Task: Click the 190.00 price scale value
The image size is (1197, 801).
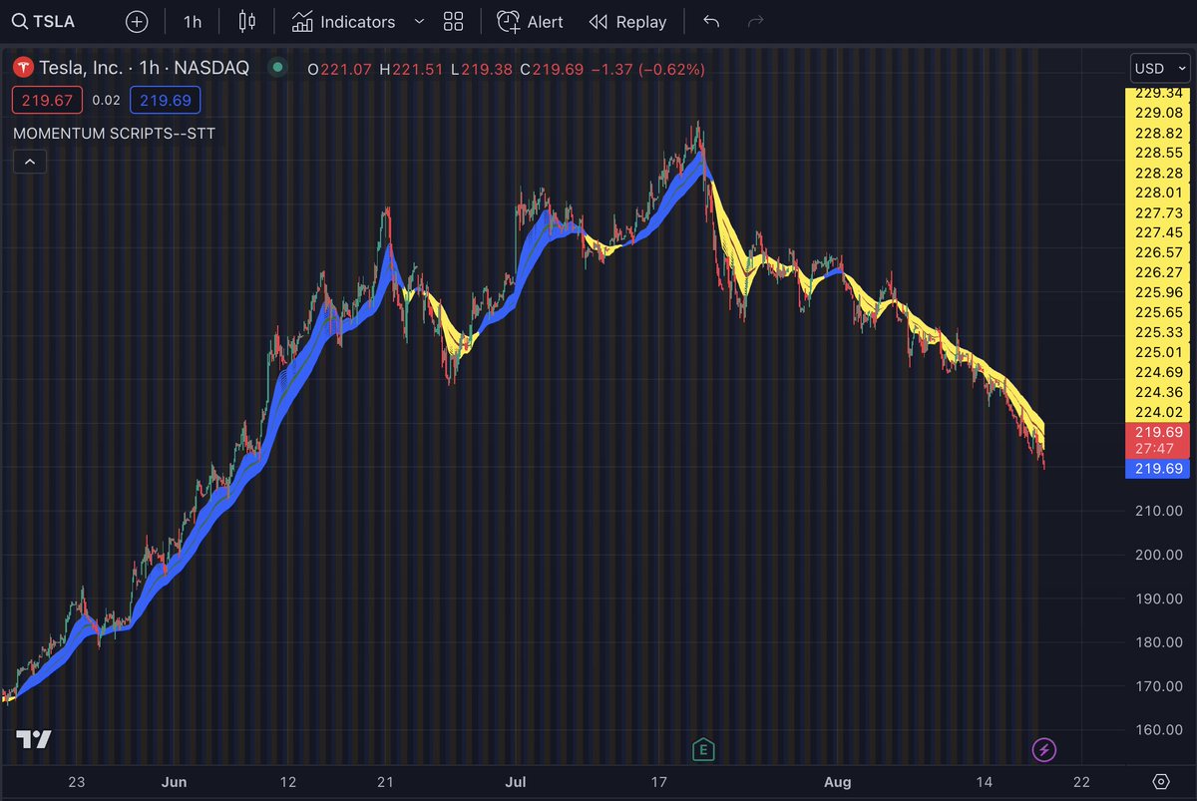Action: [x=1158, y=599]
